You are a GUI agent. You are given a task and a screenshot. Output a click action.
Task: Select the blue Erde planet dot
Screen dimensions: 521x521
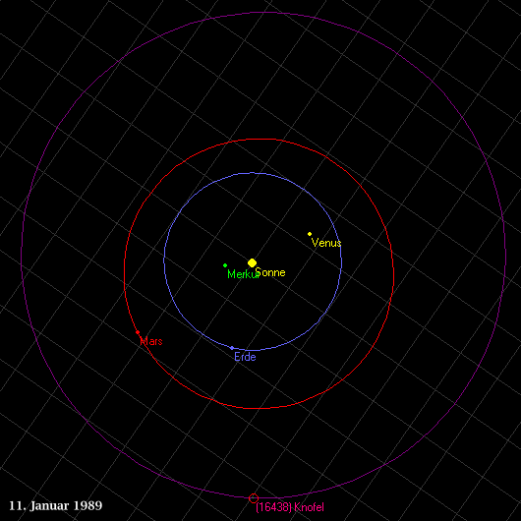click(x=232, y=348)
